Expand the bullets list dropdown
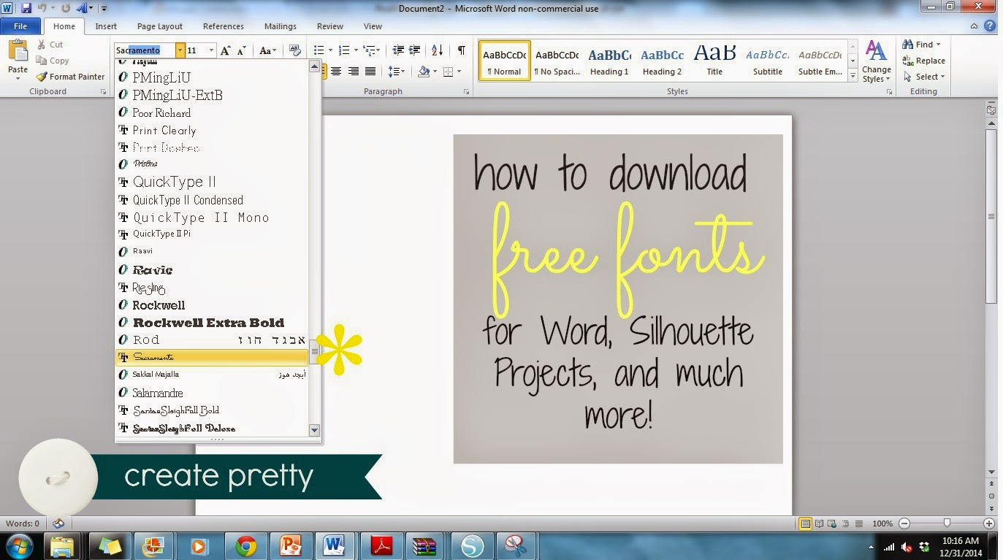This screenshot has height=560, width=1003. tap(330, 50)
